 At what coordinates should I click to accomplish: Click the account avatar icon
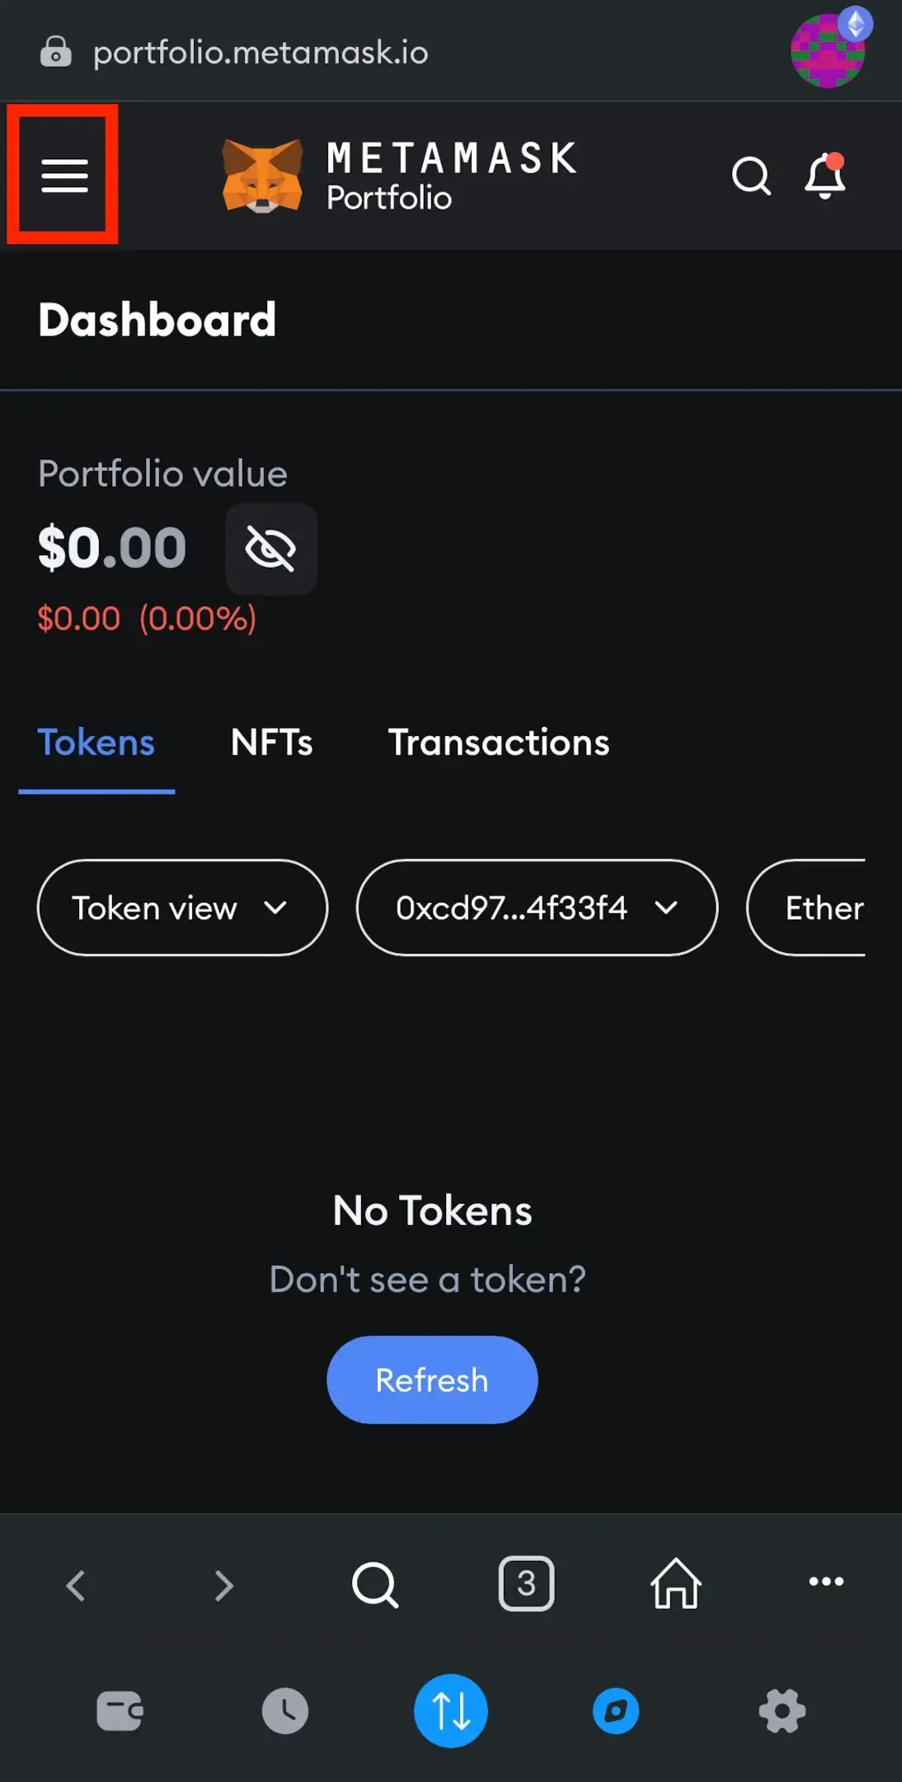(828, 51)
